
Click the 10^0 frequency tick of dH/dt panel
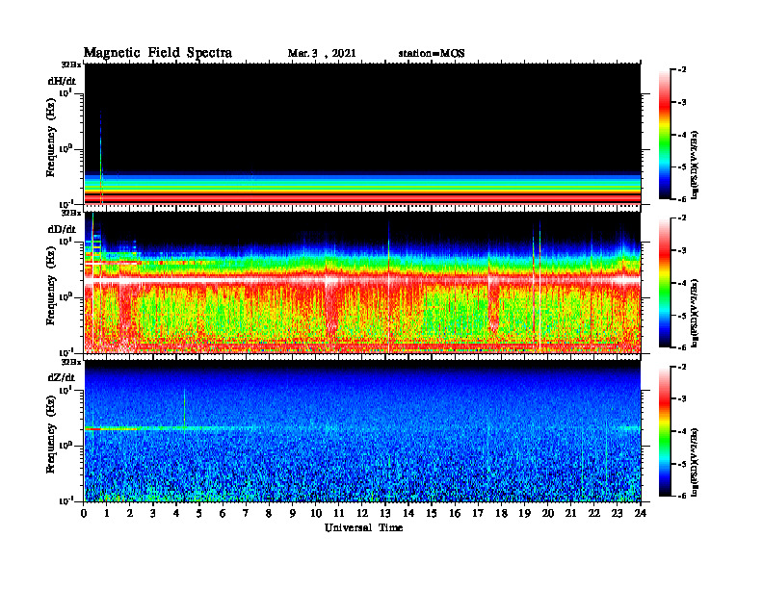(66, 148)
